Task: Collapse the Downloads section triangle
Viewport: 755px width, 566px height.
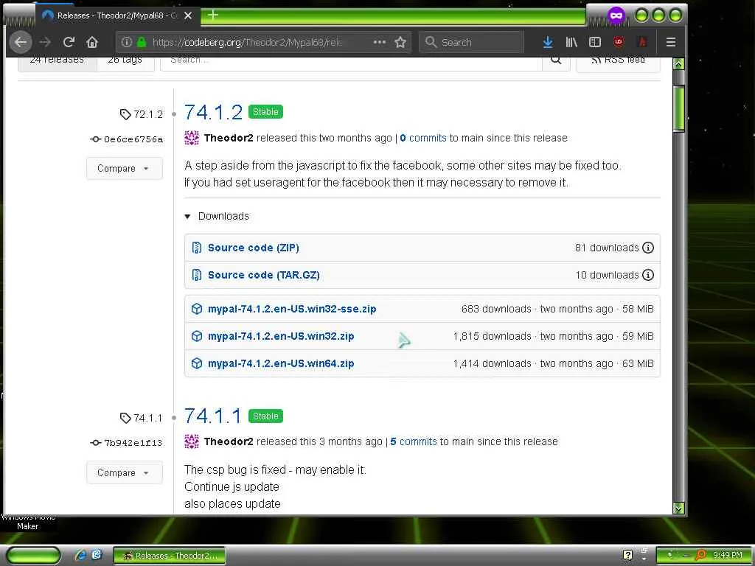Action: [x=187, y=217]
